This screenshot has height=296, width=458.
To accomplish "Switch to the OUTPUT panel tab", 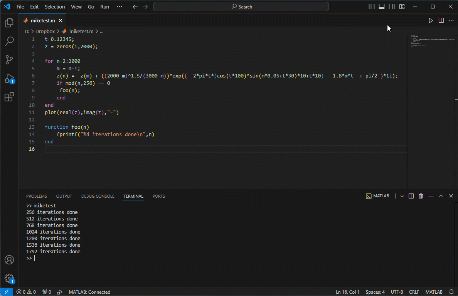I will tap(64, 196).
